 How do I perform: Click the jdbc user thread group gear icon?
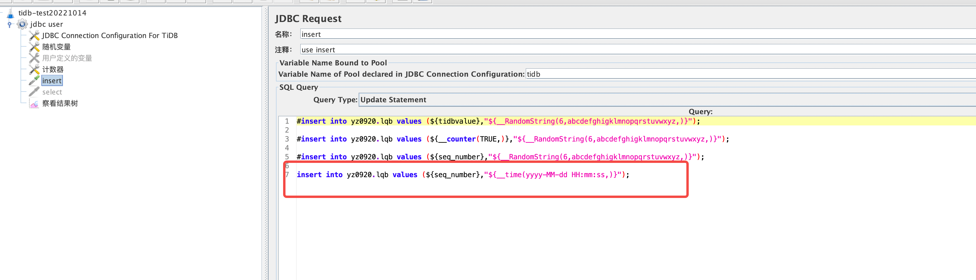pos(22,24)
